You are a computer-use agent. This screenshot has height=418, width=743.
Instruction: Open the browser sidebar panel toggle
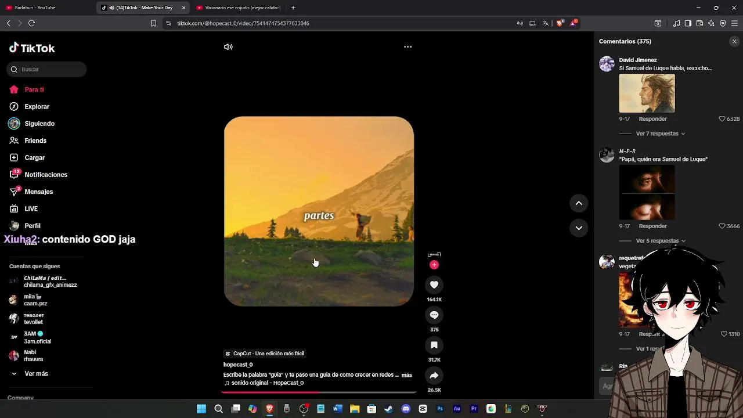[x=688, y=23]
